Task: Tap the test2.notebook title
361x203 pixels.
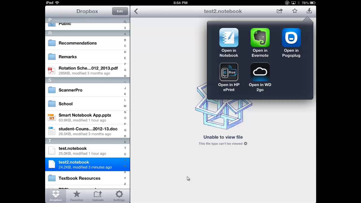Action: coord(223,11)
